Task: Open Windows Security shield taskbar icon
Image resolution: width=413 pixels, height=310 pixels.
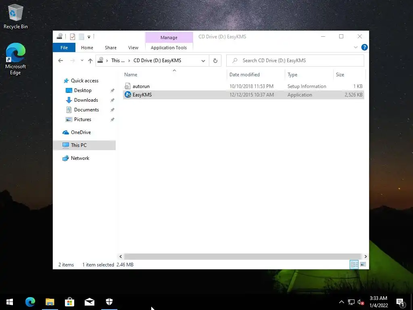Action: [109, 302]
